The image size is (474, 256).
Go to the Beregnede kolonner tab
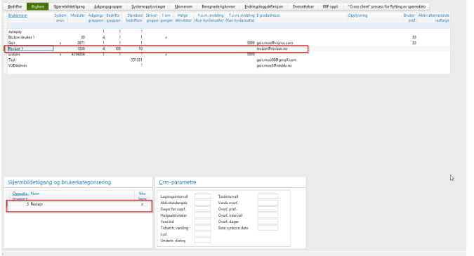coord(218,6)
